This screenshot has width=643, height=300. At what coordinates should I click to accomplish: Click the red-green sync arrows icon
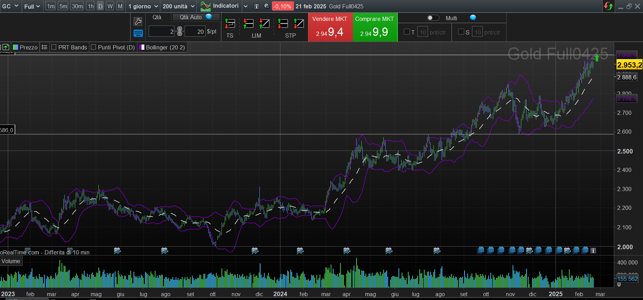pos(608,6)
